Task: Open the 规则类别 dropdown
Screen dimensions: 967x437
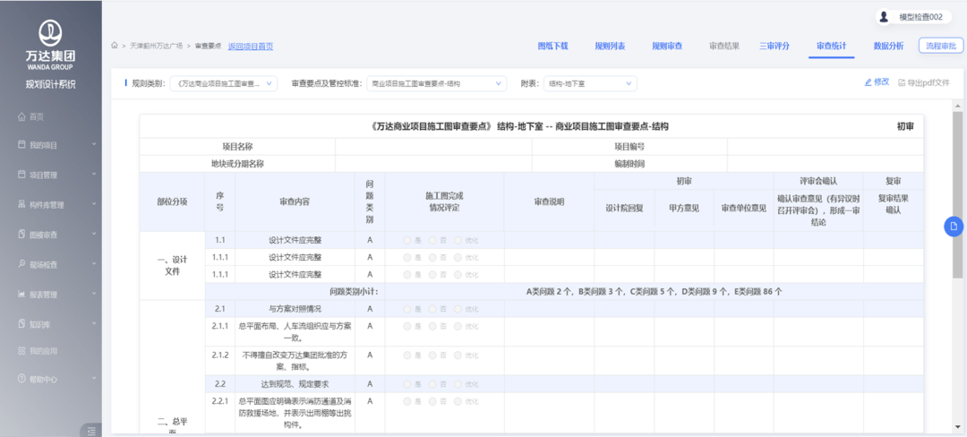Action: (x=224, y=84)
